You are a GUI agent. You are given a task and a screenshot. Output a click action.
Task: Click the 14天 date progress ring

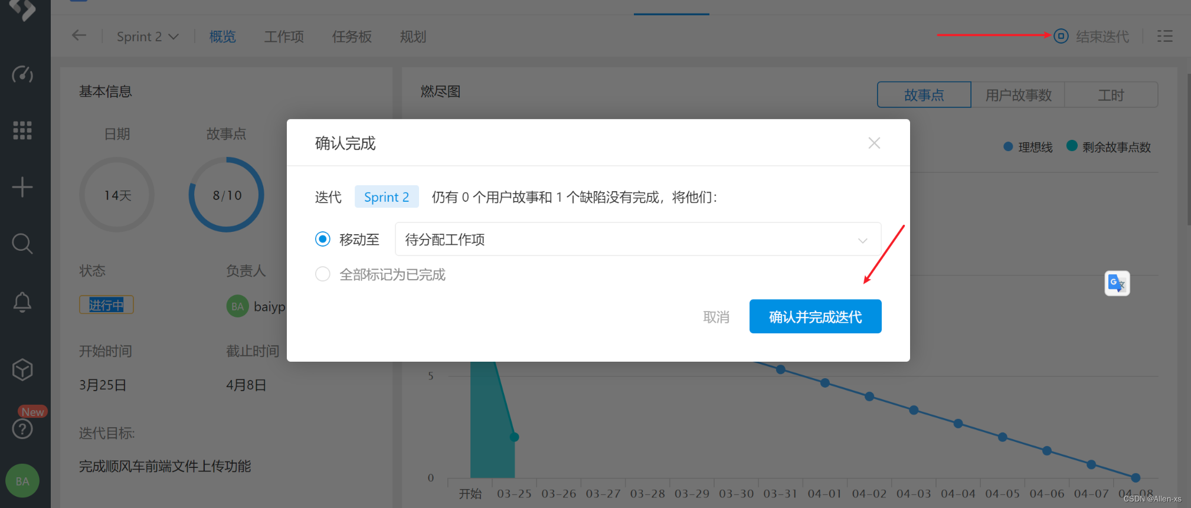tap(117, 195)
